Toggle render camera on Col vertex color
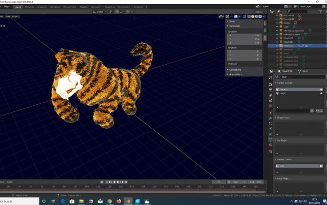Screen dimensions: 327x205 [x=321, y=166]
